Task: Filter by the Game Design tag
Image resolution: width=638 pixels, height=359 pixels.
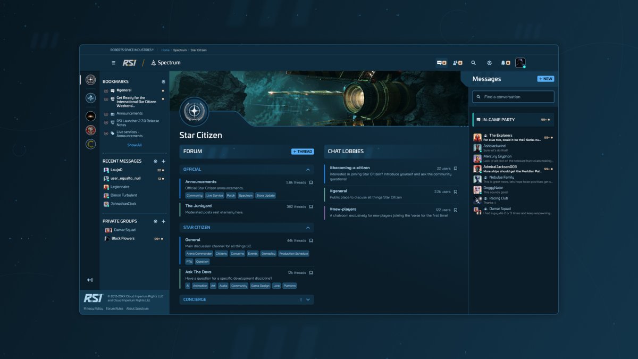Action: (x=260, y=286)
